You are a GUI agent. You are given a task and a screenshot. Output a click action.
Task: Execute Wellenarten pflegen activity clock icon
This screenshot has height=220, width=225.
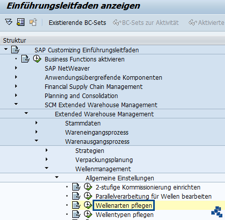click(x=88, y=205)
